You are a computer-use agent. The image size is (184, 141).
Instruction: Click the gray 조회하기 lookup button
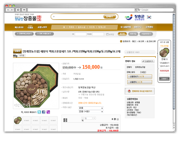[164, 79]
